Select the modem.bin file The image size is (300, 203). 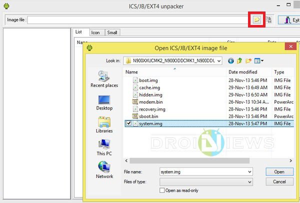[151, 102]
